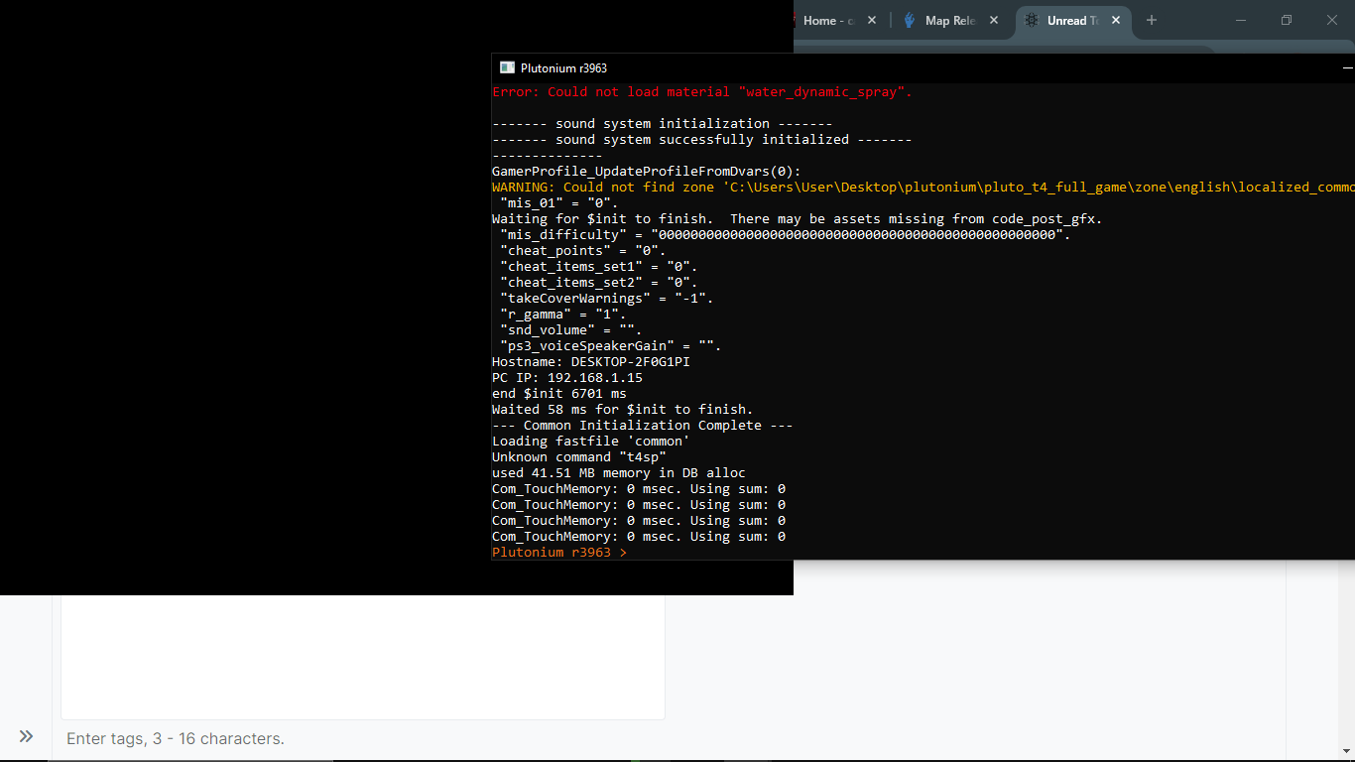Click the "PC IP: 192.168.1.15" line
1355x762 pixels.
tap(567, 378)
